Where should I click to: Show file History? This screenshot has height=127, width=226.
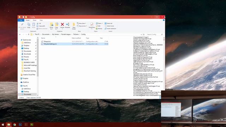99,29
